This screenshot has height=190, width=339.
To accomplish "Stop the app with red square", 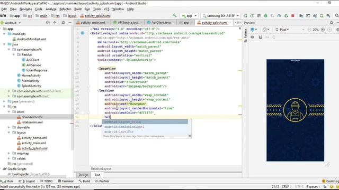I will point(293,16).
